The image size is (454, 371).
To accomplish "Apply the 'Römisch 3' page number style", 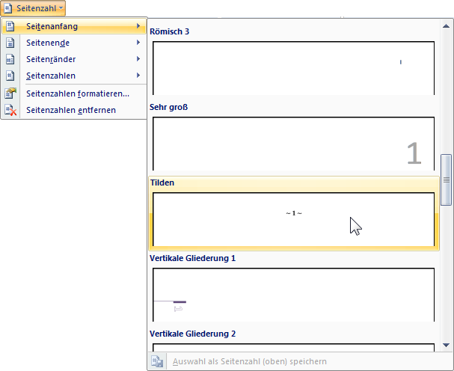I will [x=293, y=67].
